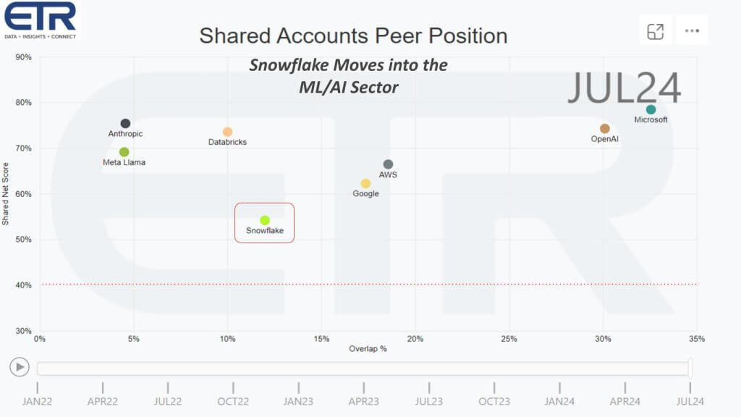Select the AWS data point

pos(388,164)
